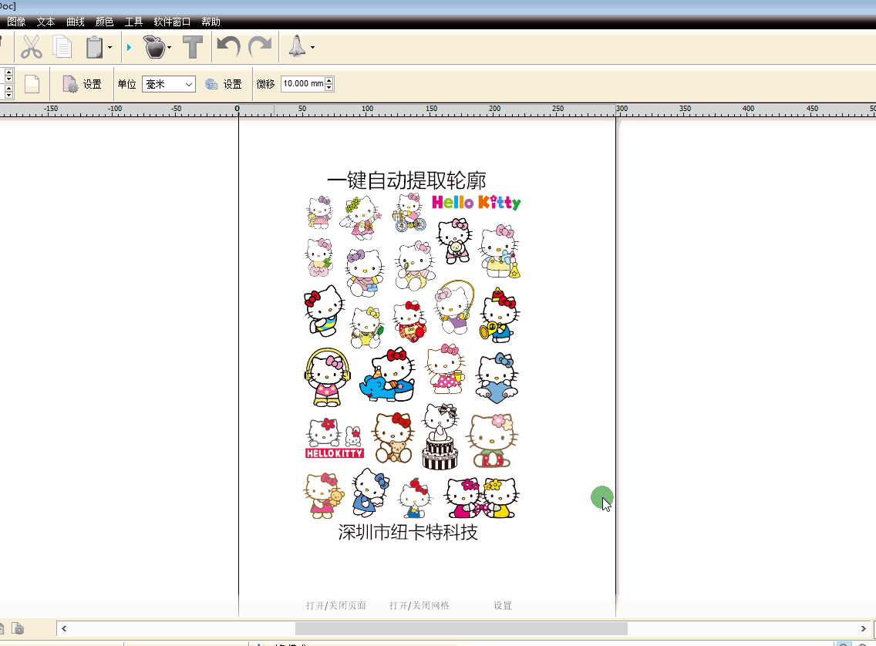The image size is (876, 646).
Task: Click the Copy pages icon
Action: tap(62, 47)
